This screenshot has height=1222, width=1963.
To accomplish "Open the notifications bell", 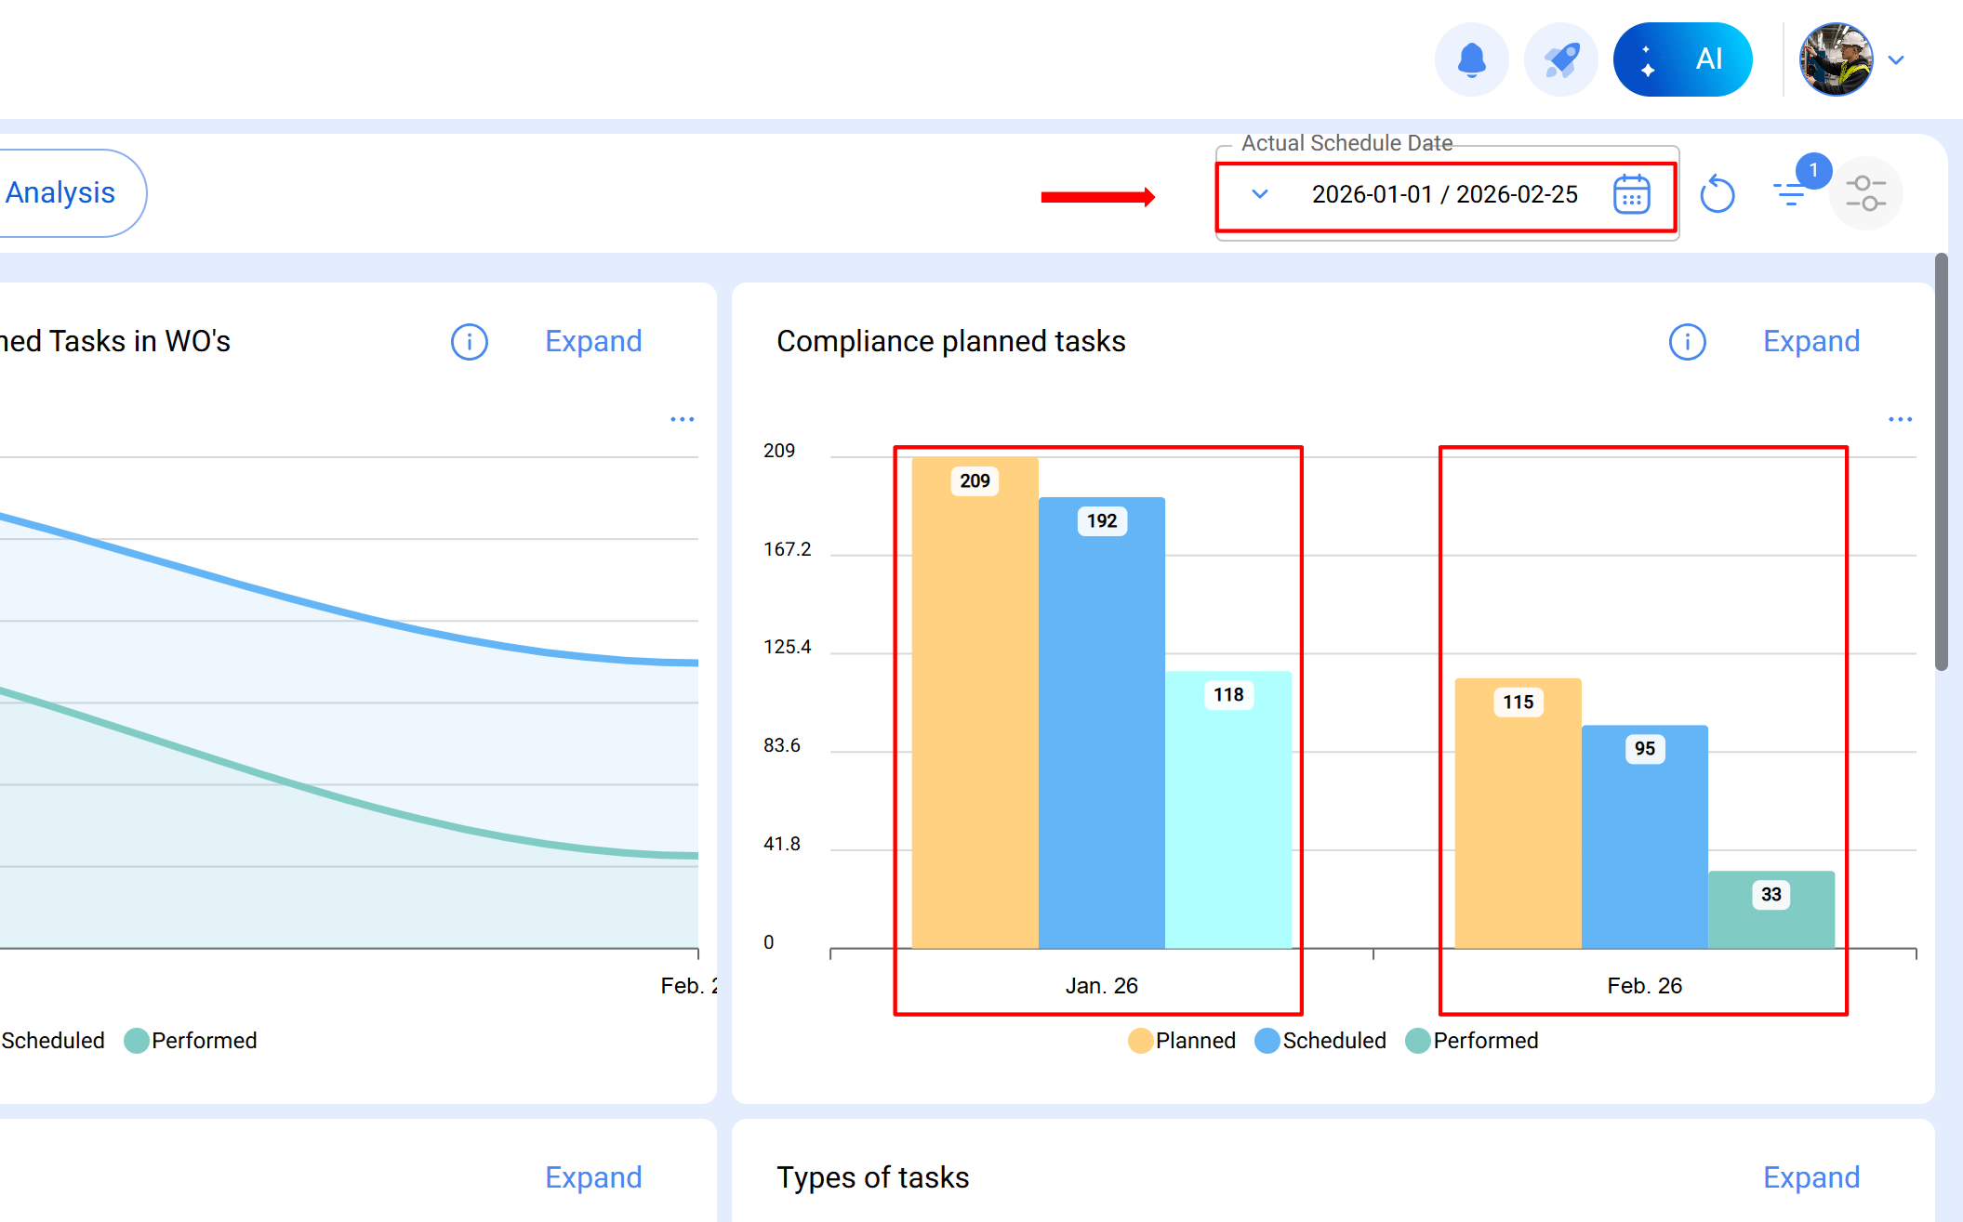I will tap(1471, 59).
